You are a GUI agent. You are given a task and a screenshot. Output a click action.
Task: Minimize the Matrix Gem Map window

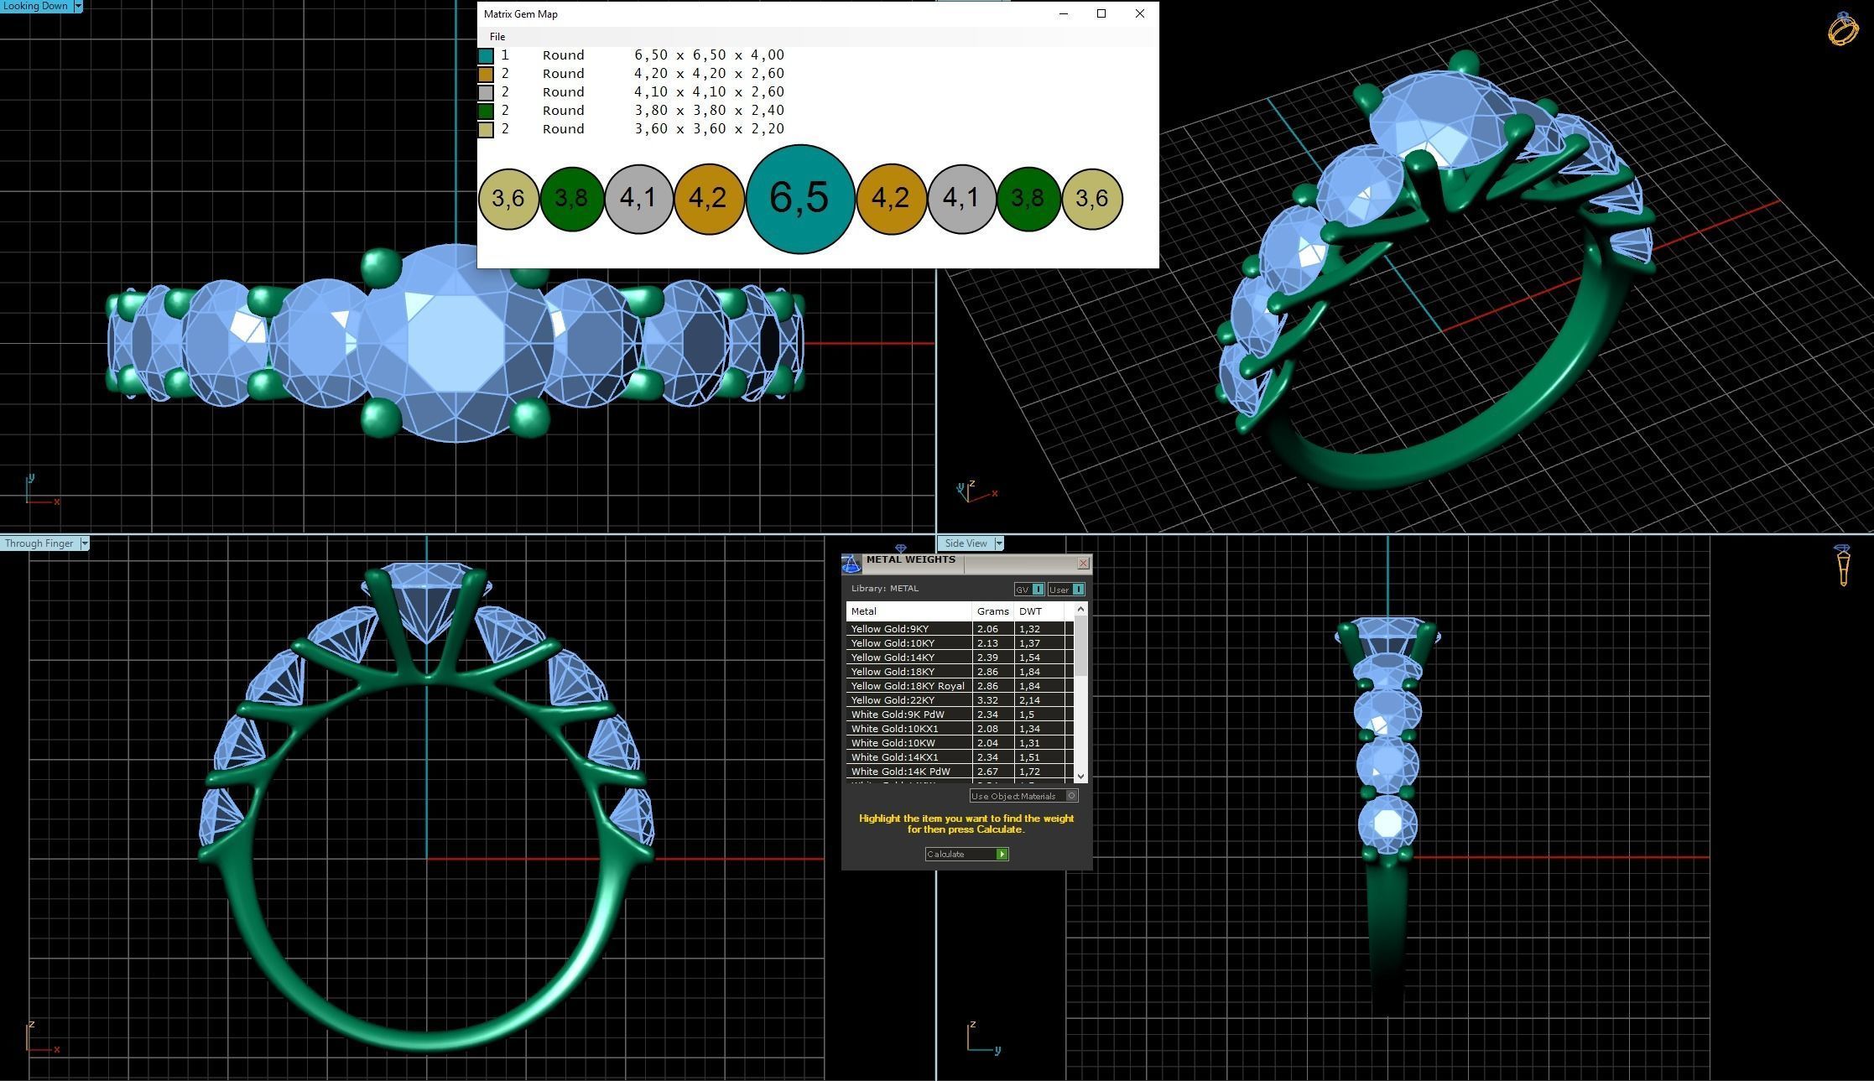(x=1064, y=13)
